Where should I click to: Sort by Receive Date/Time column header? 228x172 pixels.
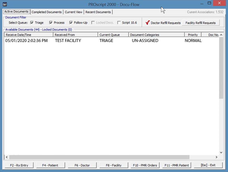click(28, 35)
